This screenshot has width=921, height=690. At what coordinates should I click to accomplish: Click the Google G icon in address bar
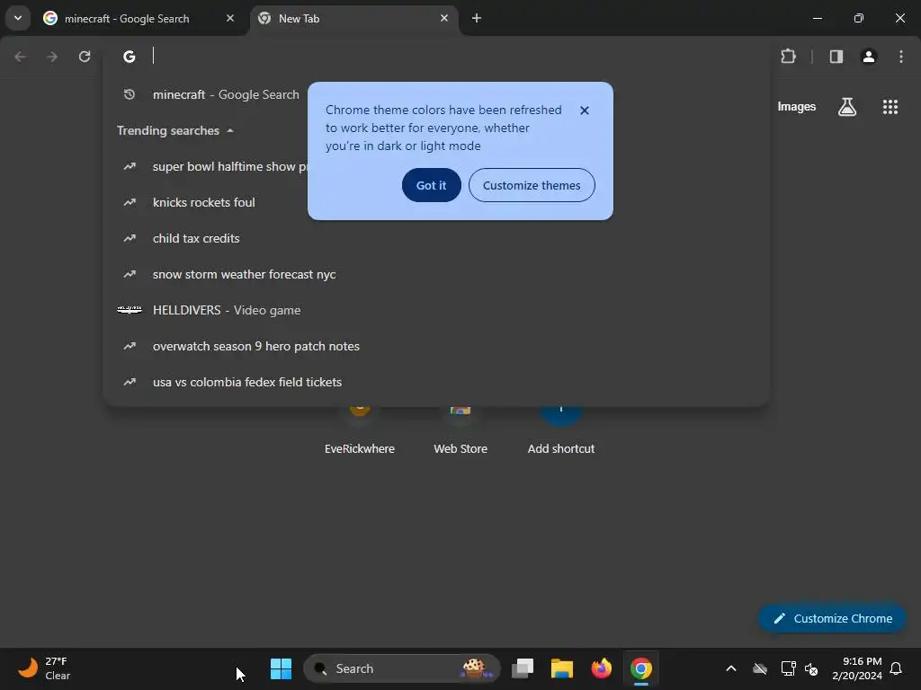(130, 57)
